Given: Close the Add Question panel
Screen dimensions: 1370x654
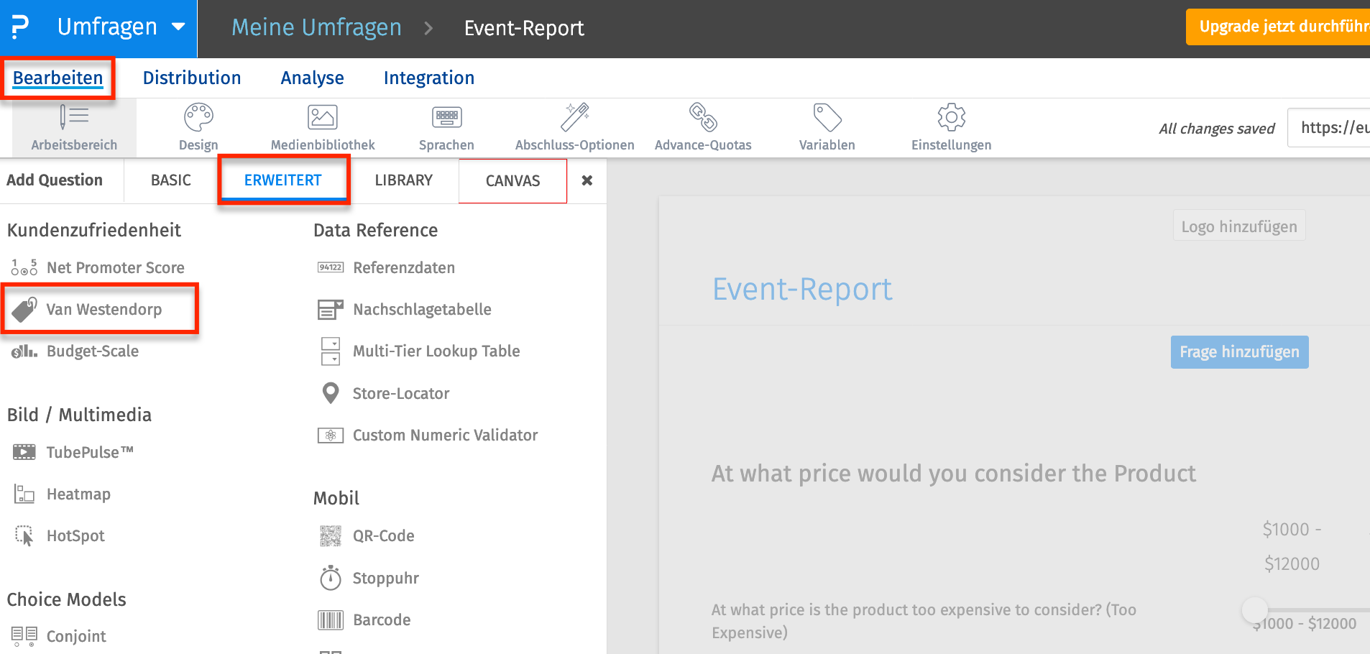Looking at the screenshot, I should coord(587,180).
